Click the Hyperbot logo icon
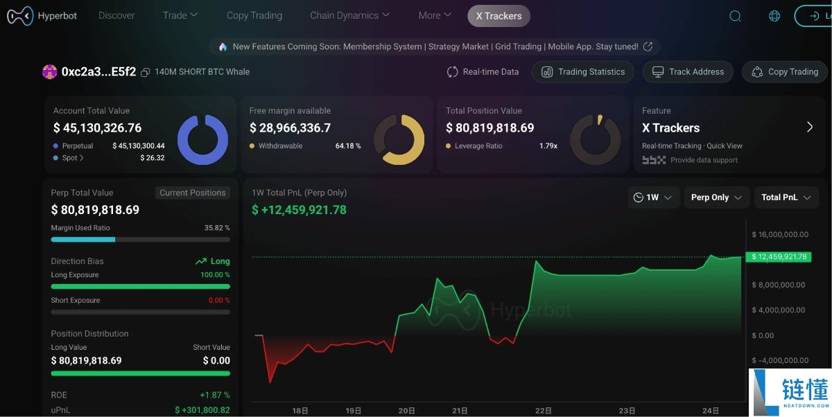This screenshot has height=417, width=832. click(x=19, y=15)
